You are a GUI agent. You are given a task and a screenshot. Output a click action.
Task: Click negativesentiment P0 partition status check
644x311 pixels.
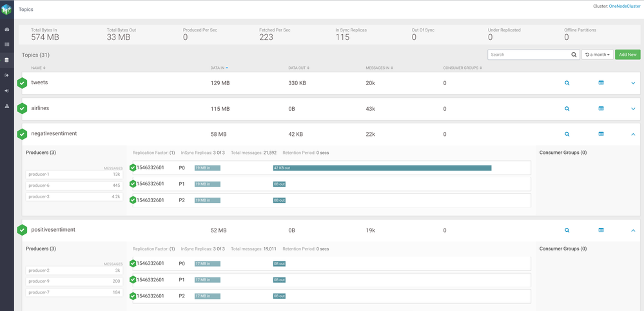[x=133, y=167]
